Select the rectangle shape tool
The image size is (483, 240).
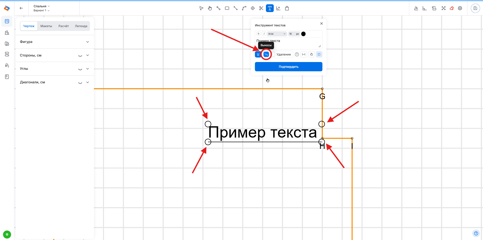pos(227,8)
